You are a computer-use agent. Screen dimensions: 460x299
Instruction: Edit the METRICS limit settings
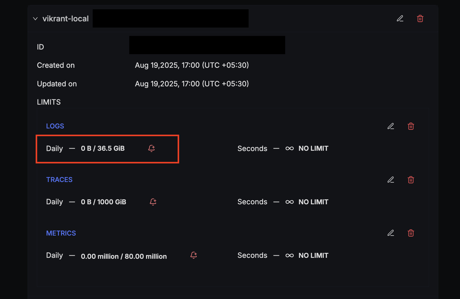[x=391, y=233]
